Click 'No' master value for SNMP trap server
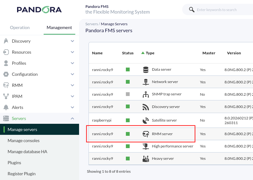The width and height of the screenshot is (253, 180). (202, 94)
